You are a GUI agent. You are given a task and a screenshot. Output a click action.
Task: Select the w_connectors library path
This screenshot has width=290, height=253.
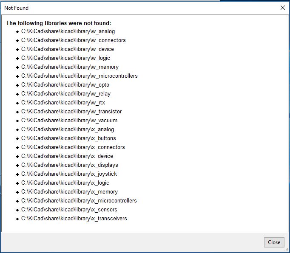73,40
